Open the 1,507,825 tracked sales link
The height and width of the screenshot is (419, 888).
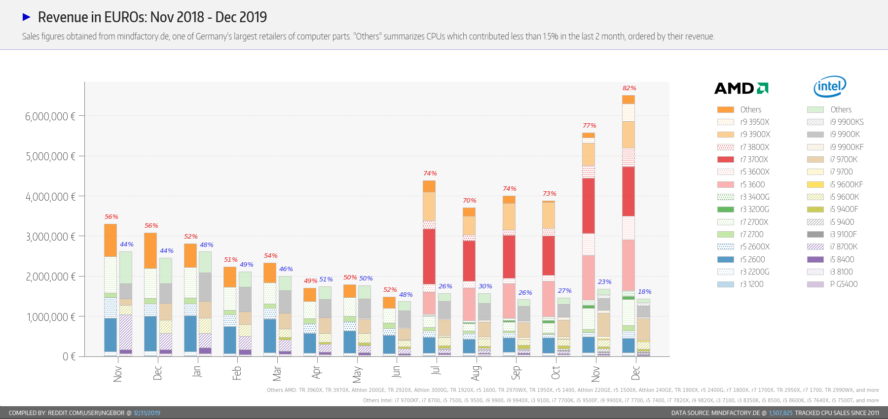(x=780, y=413)
